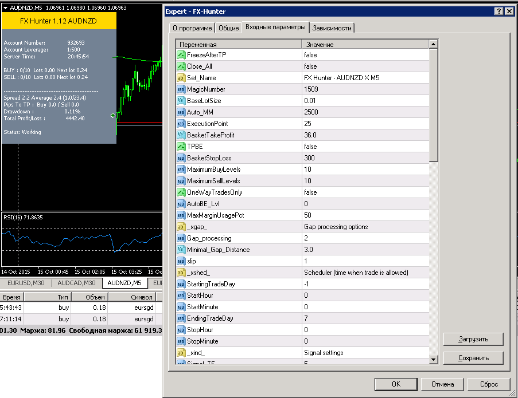The height and width of the screenshot is (398, 518).
Task: Click the MagicNumber integer variable icon
Action: click(181, 89)
